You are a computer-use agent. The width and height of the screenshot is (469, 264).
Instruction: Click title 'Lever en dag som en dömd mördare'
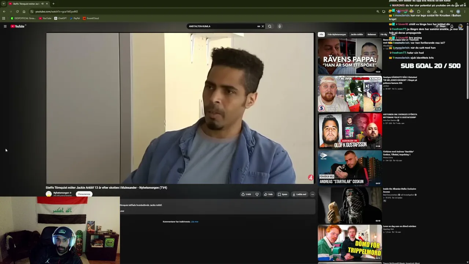[400, 226]
